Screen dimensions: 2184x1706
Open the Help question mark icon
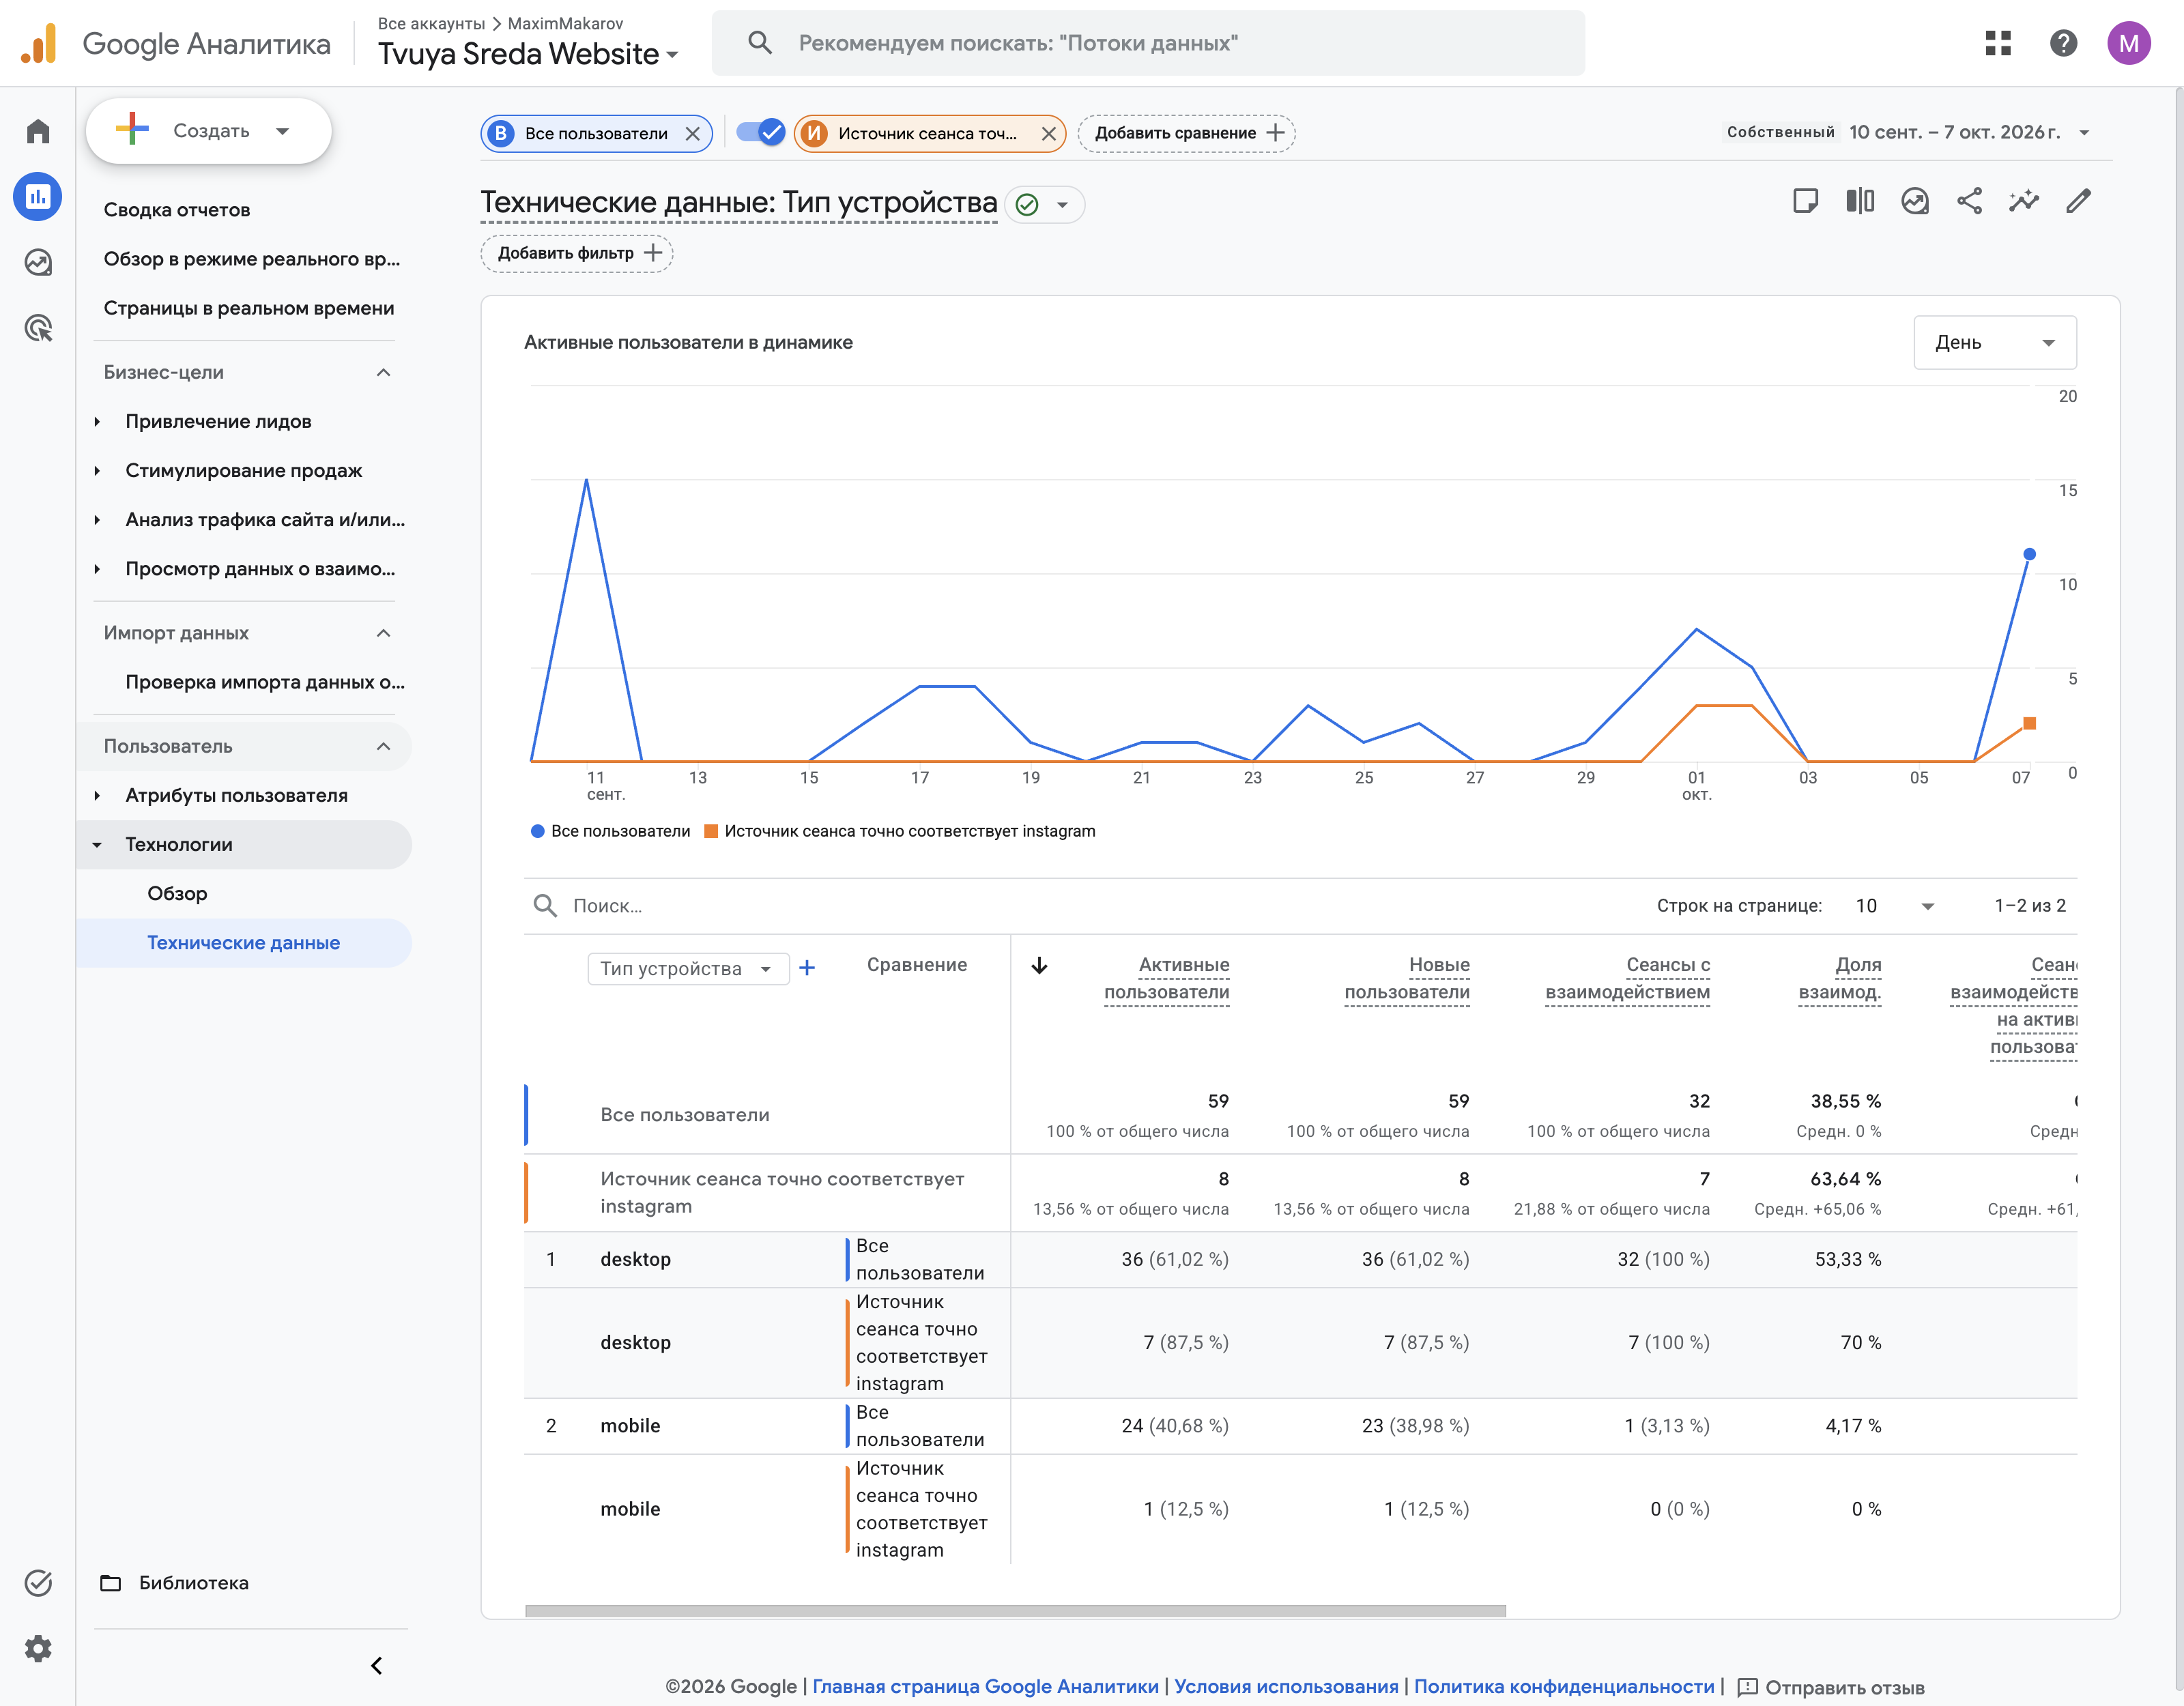(2063, 43)
